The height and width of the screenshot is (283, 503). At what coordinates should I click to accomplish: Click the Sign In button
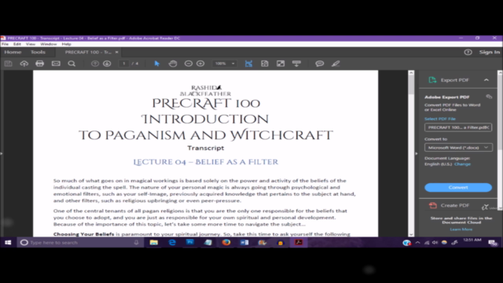[490, 52]
